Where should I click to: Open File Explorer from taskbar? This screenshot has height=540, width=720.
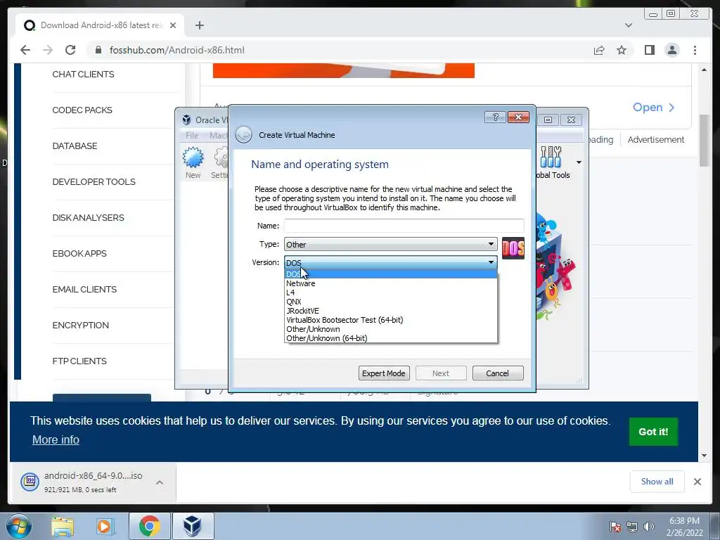(x=63, y=526)
